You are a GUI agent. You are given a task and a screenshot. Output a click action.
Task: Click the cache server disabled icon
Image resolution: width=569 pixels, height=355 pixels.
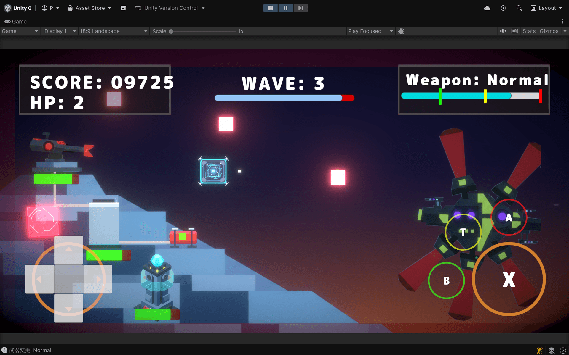tap(552, 351)
